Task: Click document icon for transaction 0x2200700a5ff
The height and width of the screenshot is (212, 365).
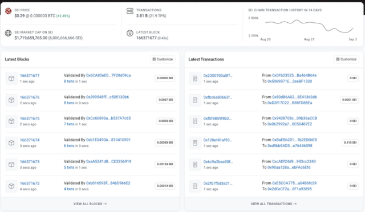Action: (x=195, y=79)
